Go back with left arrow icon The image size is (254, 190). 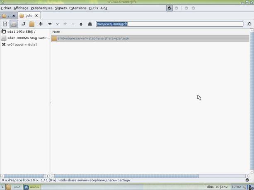[50, 24]
